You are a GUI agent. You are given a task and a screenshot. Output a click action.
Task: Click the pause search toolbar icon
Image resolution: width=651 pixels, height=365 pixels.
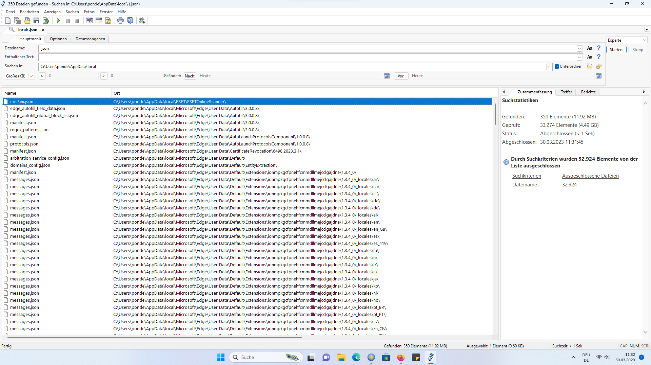click(x=68, y=21)
